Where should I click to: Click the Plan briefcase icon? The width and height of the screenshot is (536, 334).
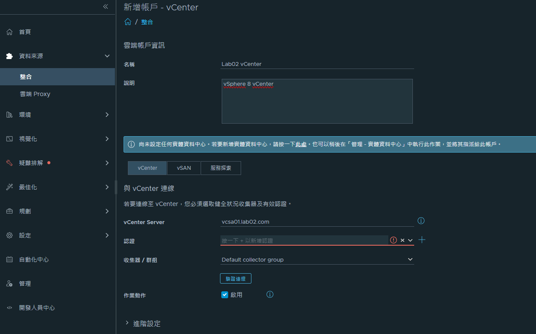point(9,211)
